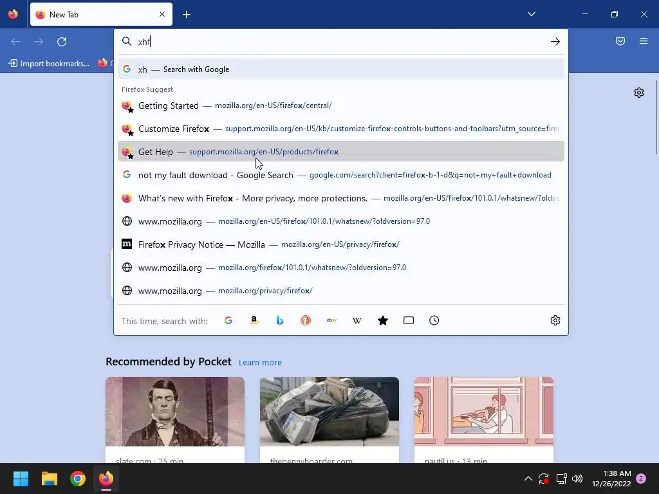Open Pocket story with man portrait
Viewport: 659px width, 494px height.
[175, 420]
